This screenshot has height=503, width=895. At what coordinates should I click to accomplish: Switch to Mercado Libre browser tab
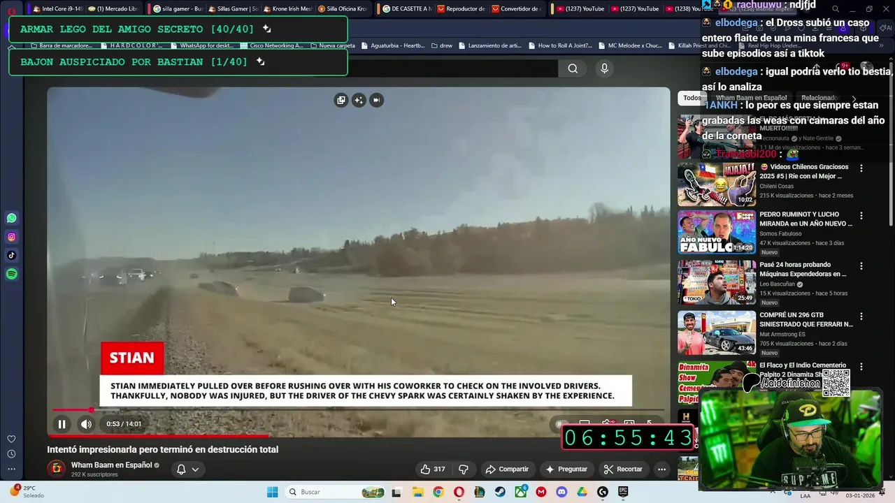tap(113, 9)
